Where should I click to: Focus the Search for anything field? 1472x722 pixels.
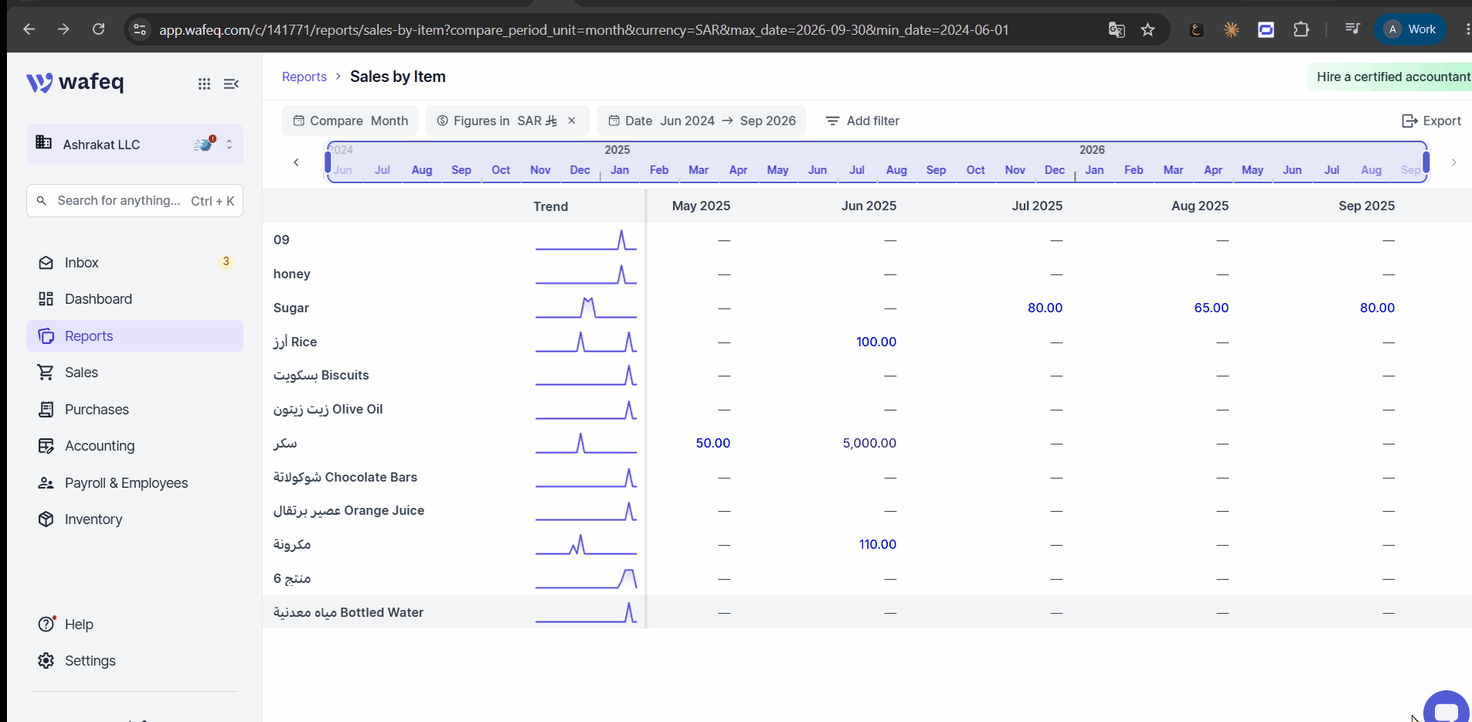[x=134, y=200]
